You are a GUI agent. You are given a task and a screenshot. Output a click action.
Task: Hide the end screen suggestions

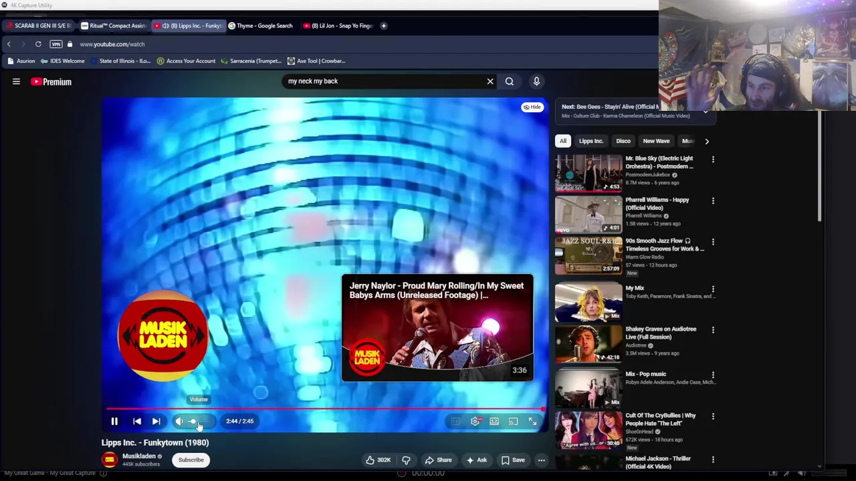click(x=532, y=107)
